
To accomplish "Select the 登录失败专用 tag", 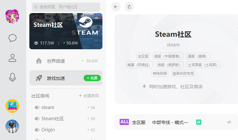I will click(183, 74).
